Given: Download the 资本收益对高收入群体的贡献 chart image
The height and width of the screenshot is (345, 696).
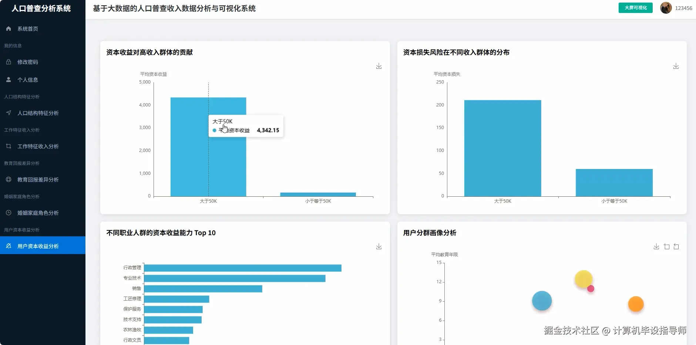Looking at the screenshot, I should pos(379,66).
